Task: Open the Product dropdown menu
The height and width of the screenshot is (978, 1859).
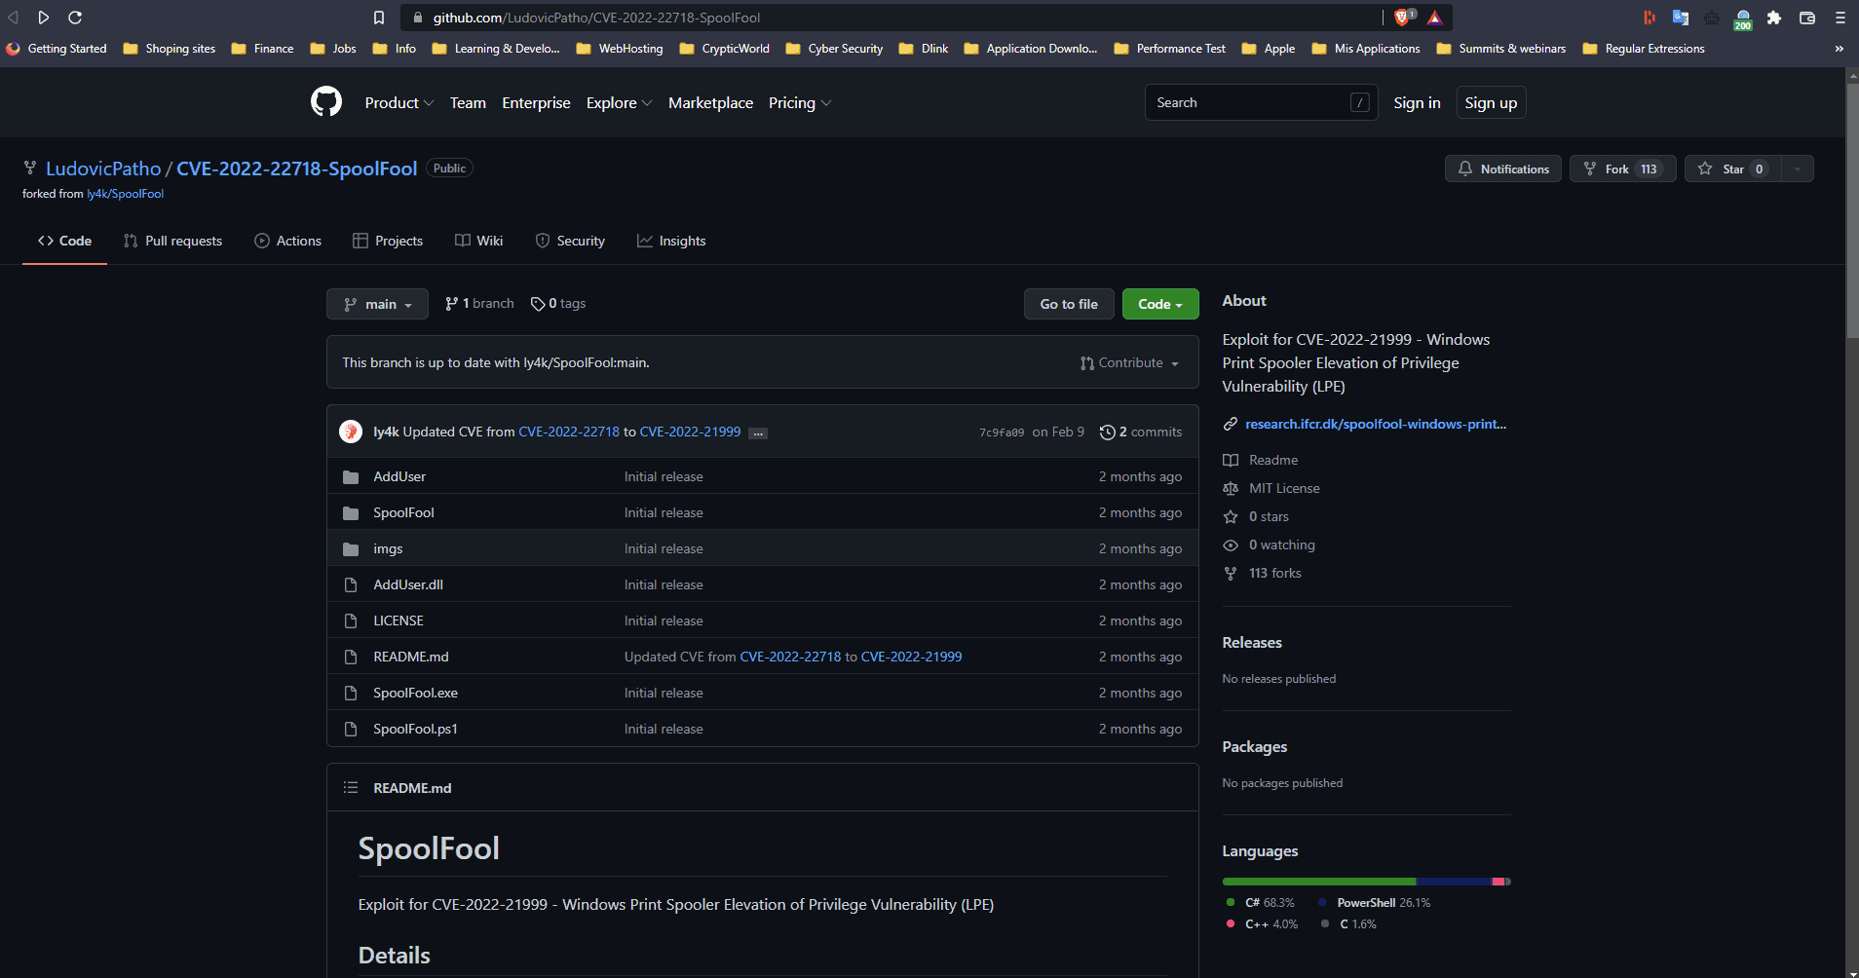Action: 399,102
